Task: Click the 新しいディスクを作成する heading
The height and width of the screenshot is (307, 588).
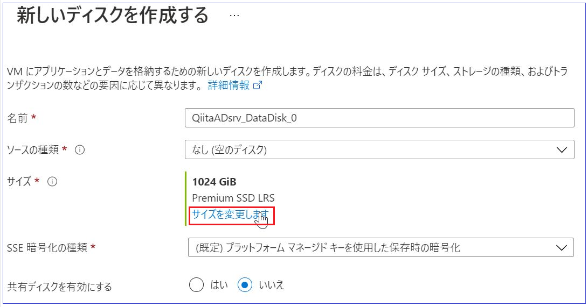Action: [x=112, y=16]
